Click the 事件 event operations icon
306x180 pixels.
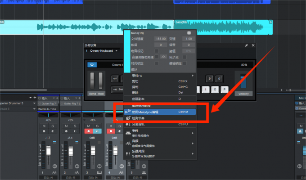(x=128, y=133)
